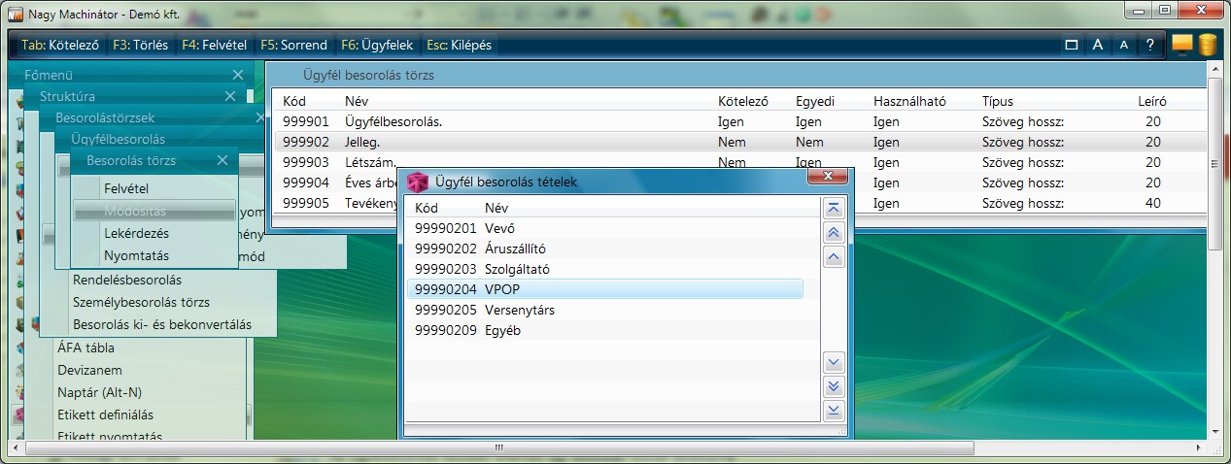Page up with the double up arrow button
Viewport: 1231px width, 464px height.
pyautogui.click(x=833, y=233)
